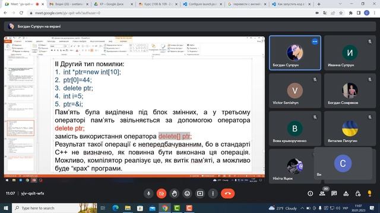This screenshot has width=380, height=213.
Task: Open meeting details info icon
Action: [x=310, y=193]
